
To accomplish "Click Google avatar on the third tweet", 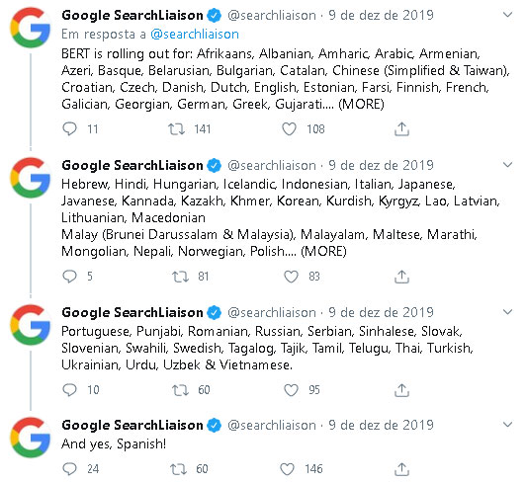I will point(31,325).
